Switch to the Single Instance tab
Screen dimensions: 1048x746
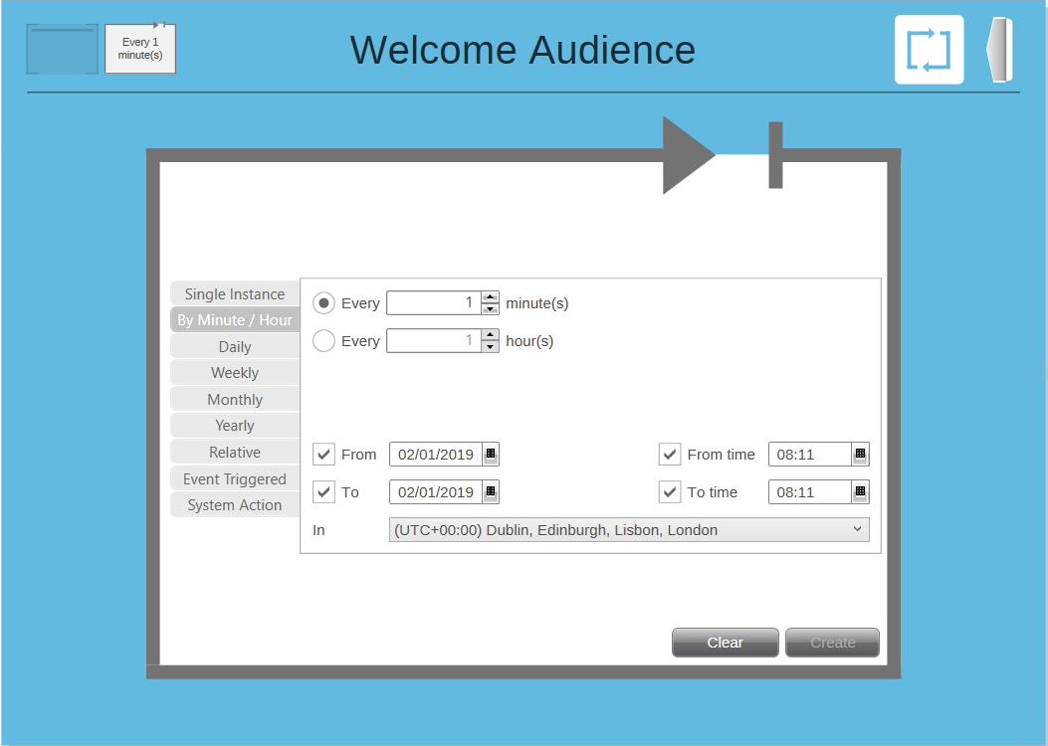coord(235,293)
